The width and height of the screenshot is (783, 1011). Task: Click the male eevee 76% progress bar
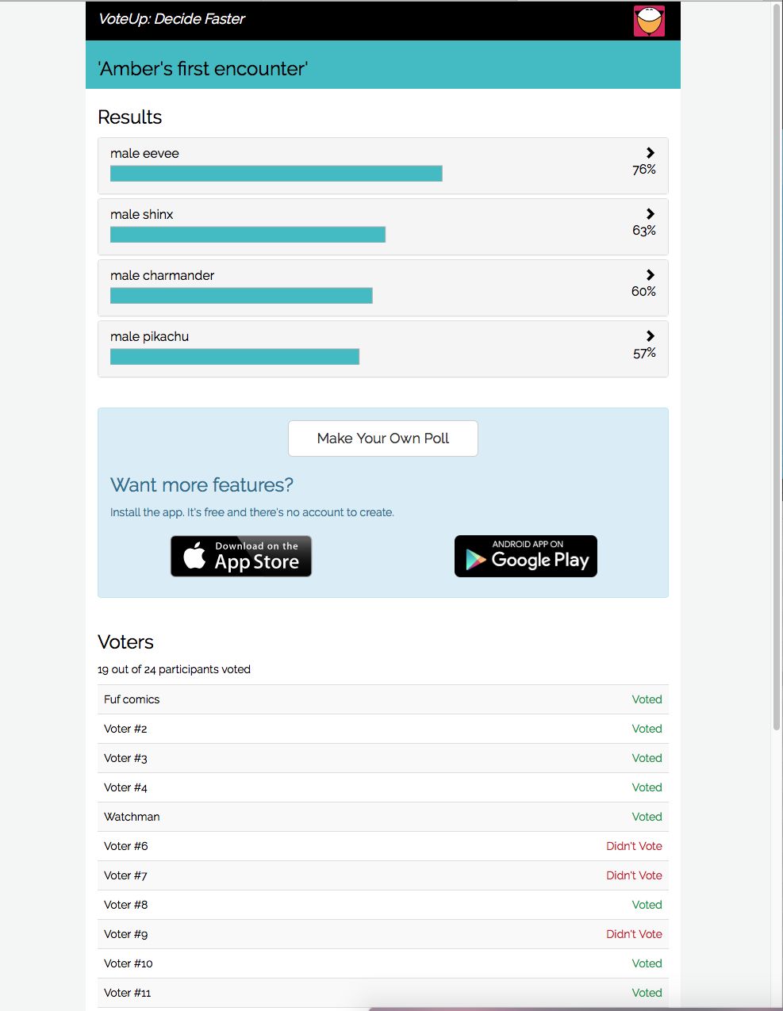point(276,174)
